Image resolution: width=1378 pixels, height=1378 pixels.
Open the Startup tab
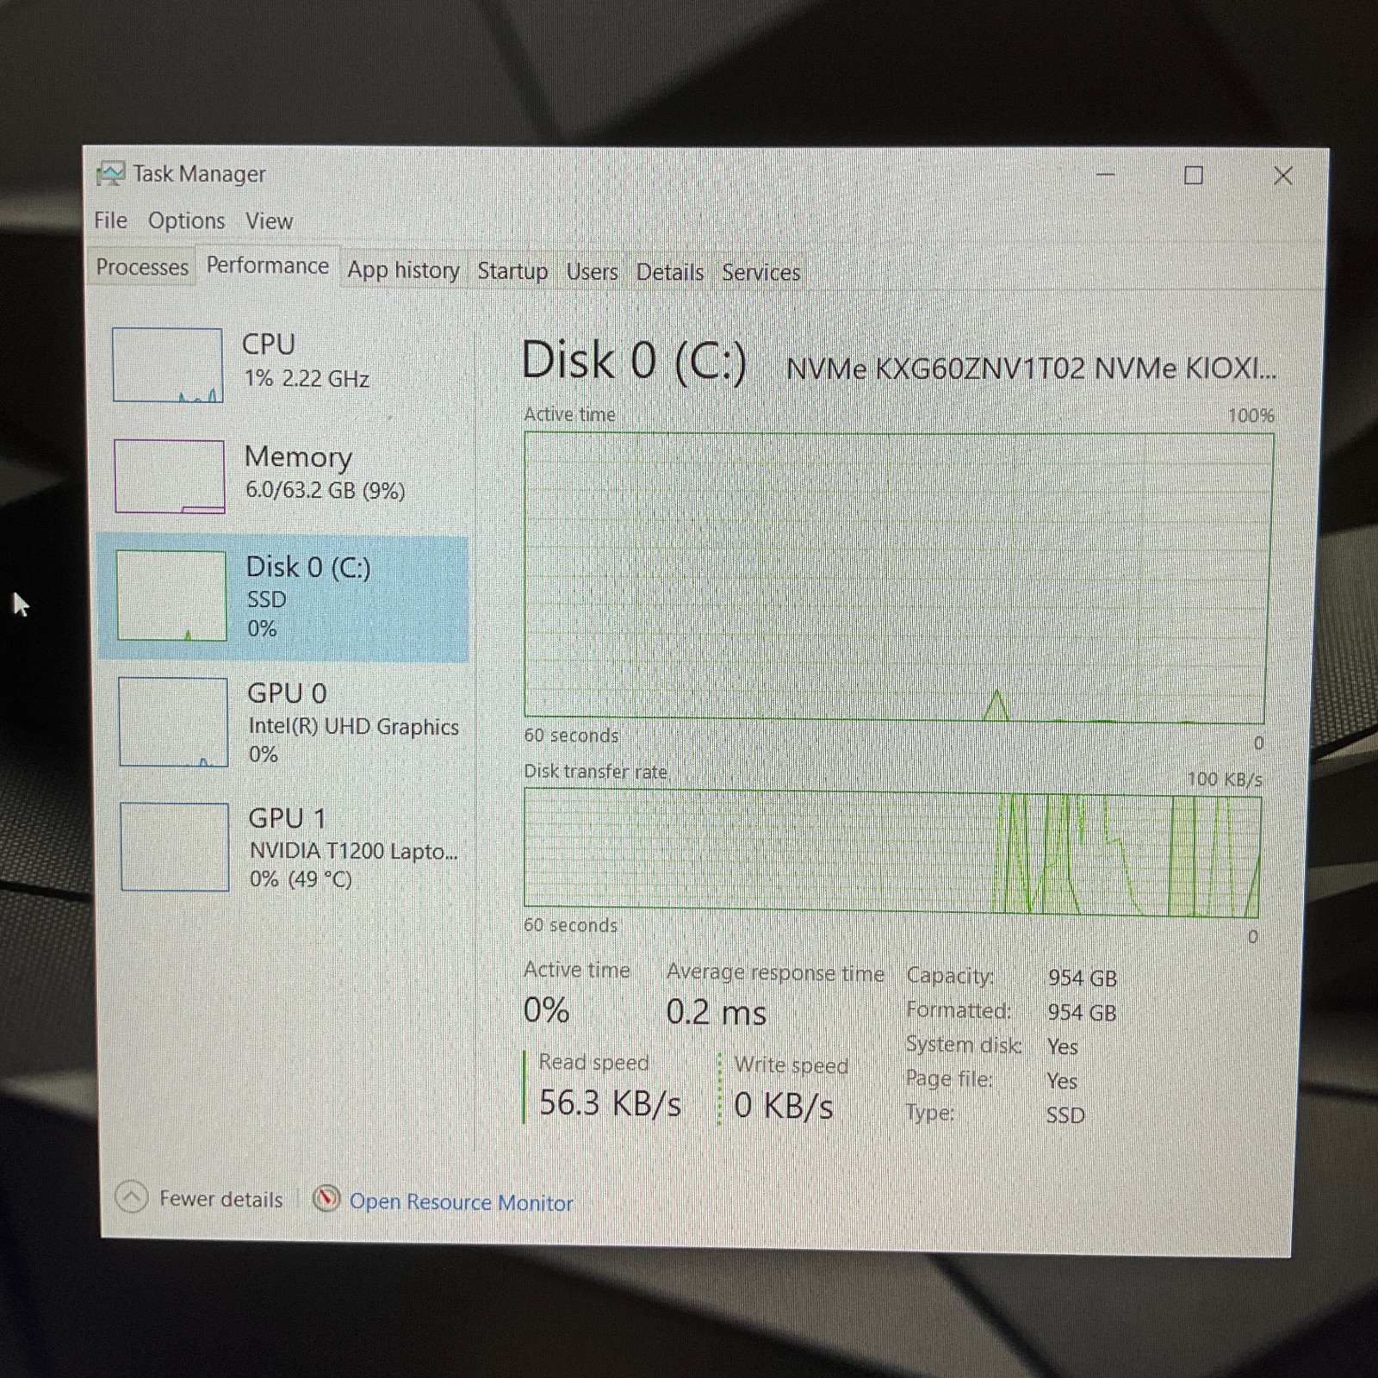[x=512, y=271]
